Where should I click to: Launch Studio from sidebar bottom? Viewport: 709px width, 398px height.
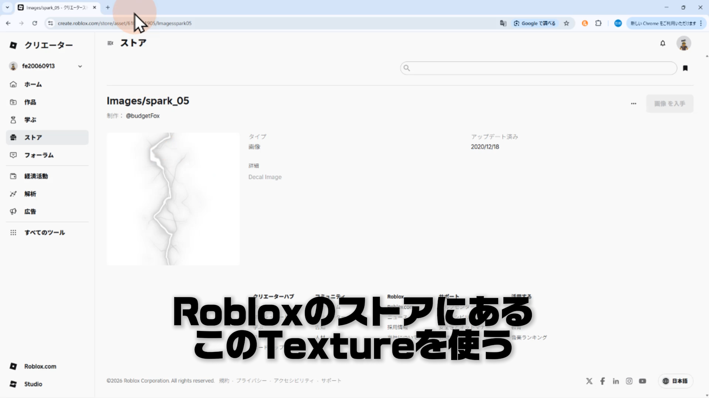(x=33, y=384)
